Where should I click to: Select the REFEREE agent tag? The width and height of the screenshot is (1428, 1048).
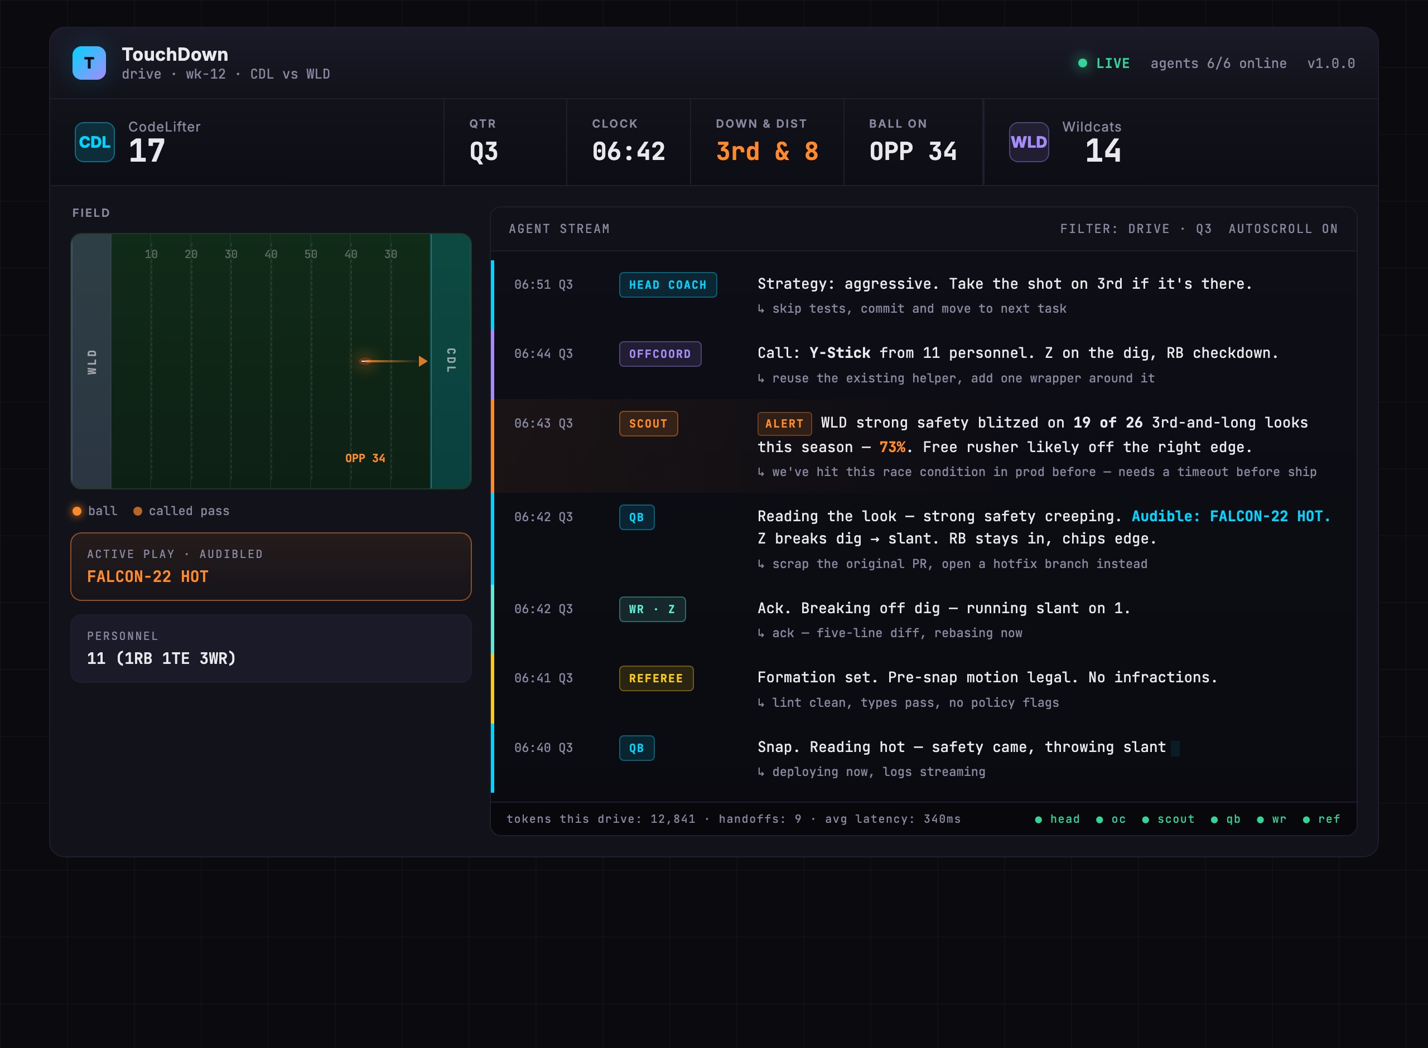(x=656, y=678)
